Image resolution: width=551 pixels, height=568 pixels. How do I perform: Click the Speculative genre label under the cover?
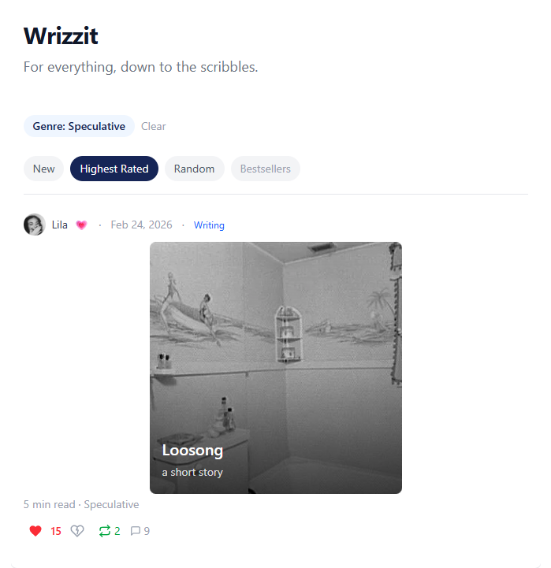click(111, 505)
